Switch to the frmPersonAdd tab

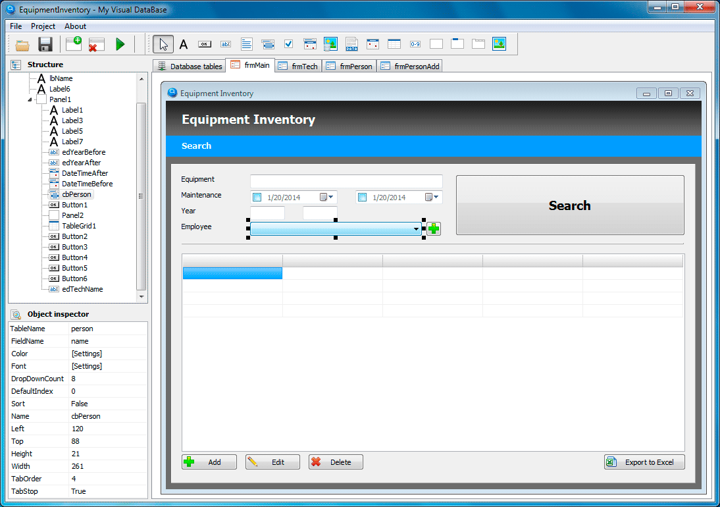pyautogui.click(x=410, y=66)
